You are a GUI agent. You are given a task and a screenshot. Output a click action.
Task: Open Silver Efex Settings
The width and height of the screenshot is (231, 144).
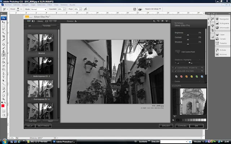pos(43,126)
